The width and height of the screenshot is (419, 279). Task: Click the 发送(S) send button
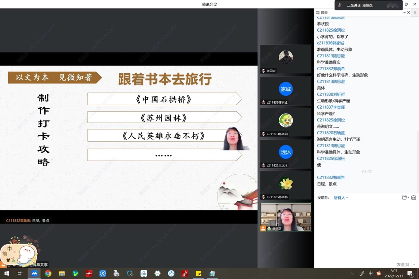[x=402, y=264]
